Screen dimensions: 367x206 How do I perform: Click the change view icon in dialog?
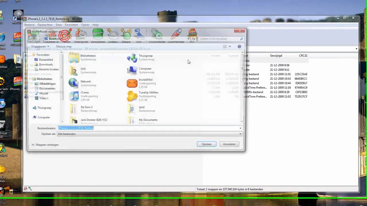[x=225, y=46]
